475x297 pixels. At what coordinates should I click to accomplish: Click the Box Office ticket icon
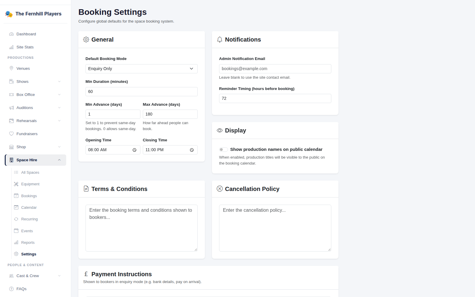(12, 95)
